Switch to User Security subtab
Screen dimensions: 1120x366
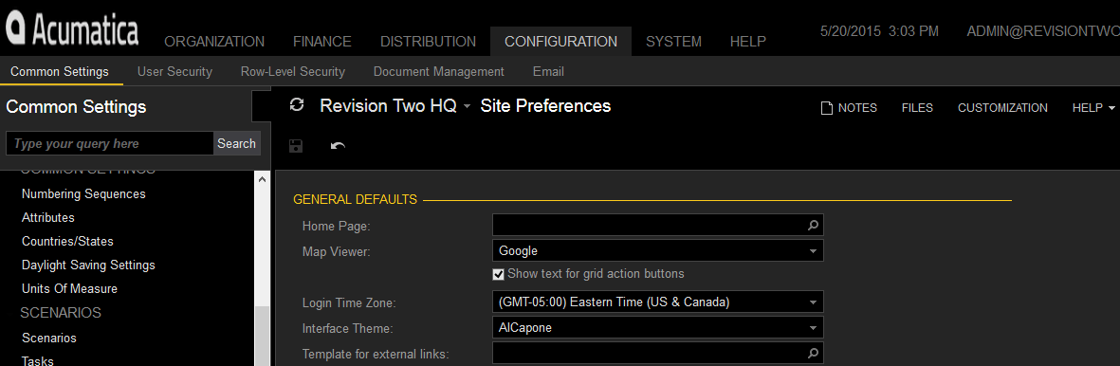(175, 71)
